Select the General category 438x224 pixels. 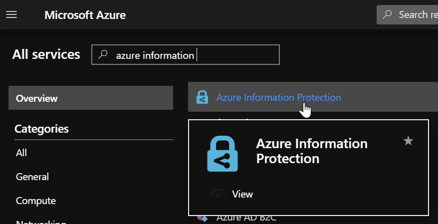click(32, 177)
